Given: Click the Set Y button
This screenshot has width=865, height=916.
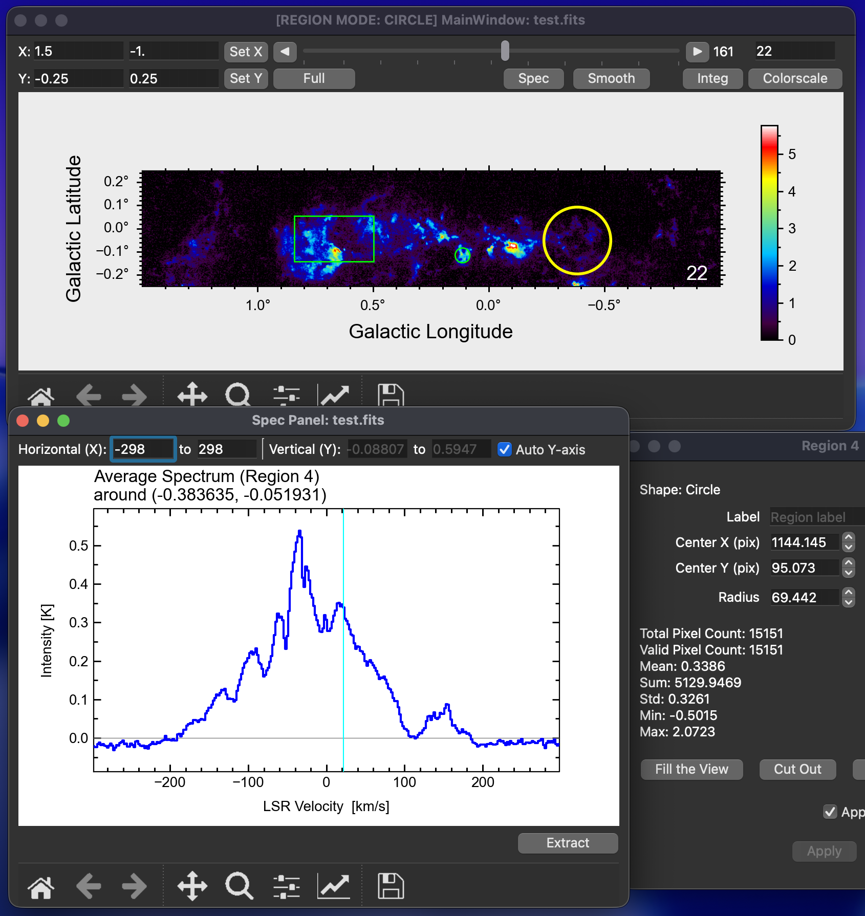Looking at the screenshot, I should pos(246,78).
